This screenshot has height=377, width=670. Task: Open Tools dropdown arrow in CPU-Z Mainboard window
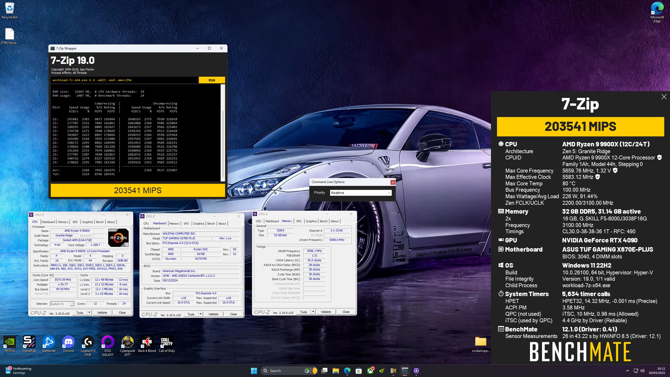[200, 314]
